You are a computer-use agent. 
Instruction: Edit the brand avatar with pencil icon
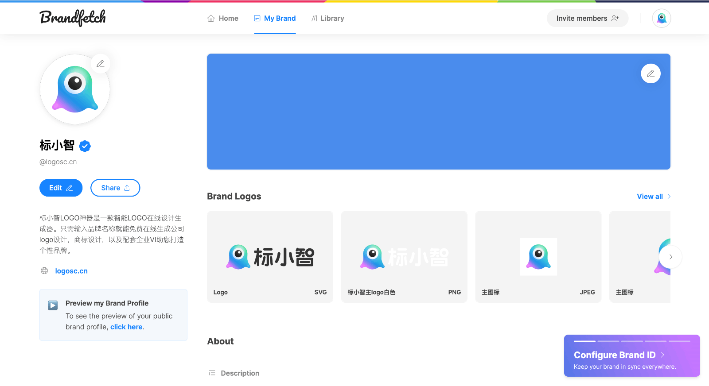pos(101,64)
